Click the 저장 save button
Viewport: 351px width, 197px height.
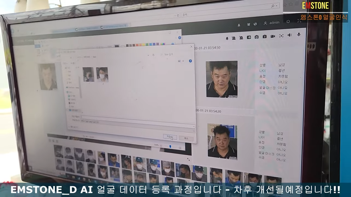pos(170,137)
